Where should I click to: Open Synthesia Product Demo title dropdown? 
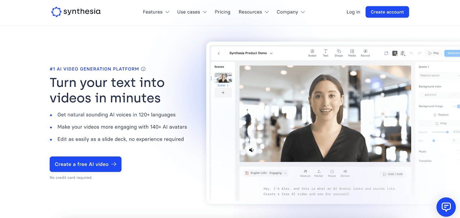[x=251, y=53]
